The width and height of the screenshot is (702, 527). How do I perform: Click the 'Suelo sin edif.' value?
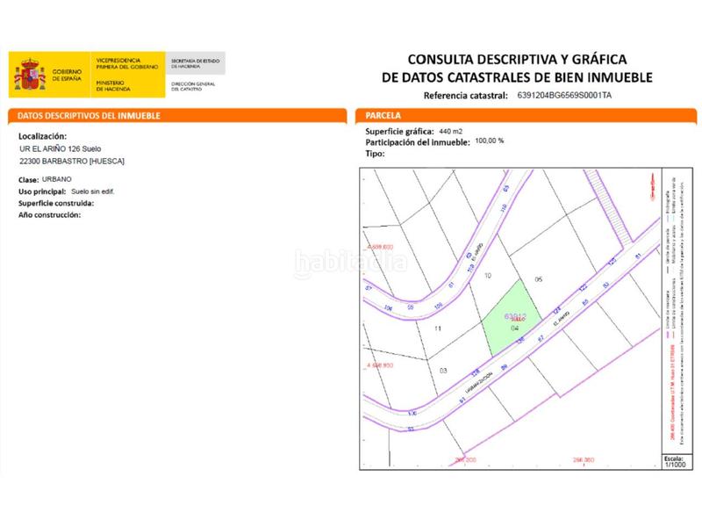point(93,191)
